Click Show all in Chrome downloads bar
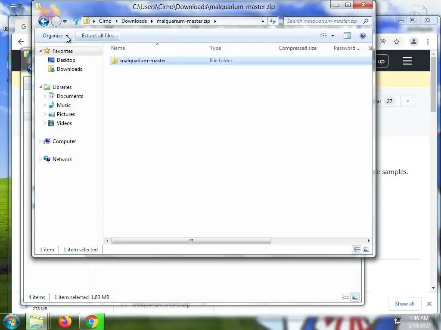Screen dimensions: 441x330 point(404,304)
